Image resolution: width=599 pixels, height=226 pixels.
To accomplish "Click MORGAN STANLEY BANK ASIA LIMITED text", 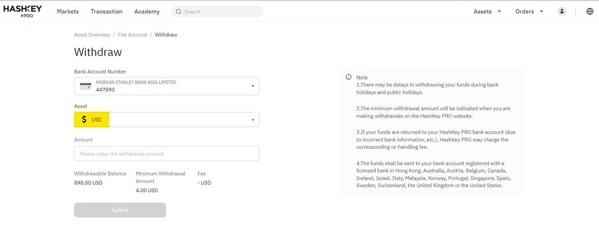I will tap(136, 82).
